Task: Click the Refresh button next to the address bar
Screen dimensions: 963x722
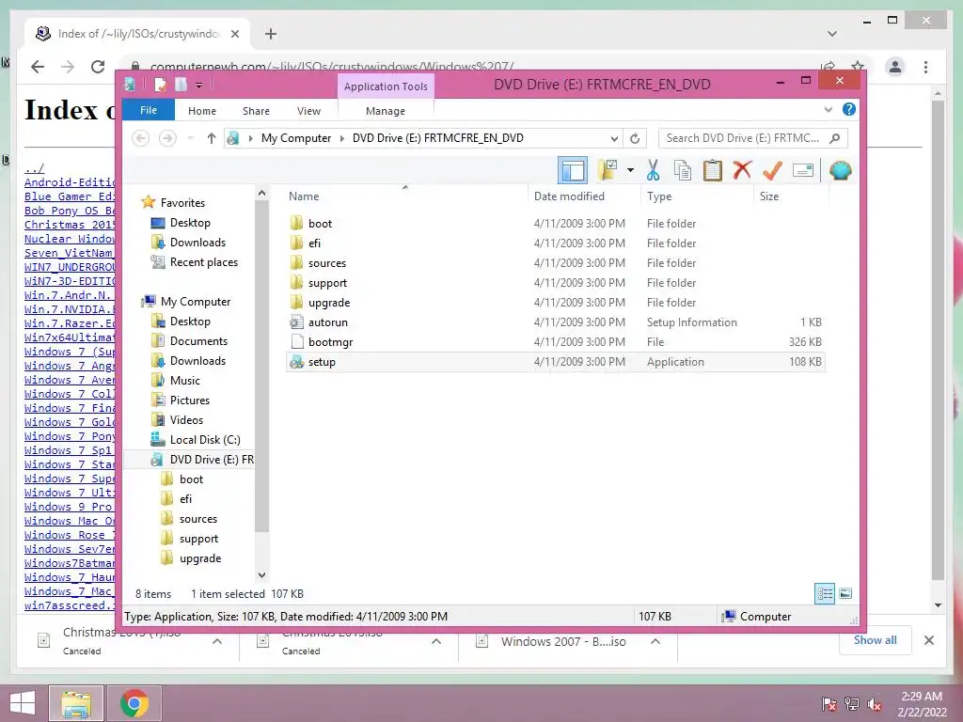Action: [635, 139]
